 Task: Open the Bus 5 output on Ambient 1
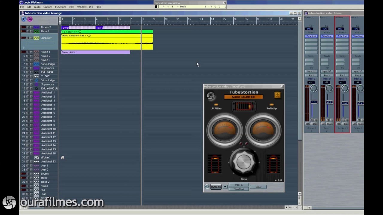click(x=342, y=75)
